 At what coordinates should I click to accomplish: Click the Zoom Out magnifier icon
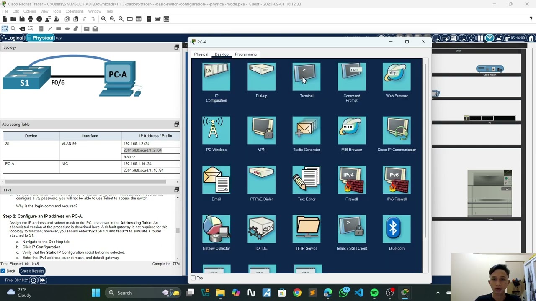121,19
